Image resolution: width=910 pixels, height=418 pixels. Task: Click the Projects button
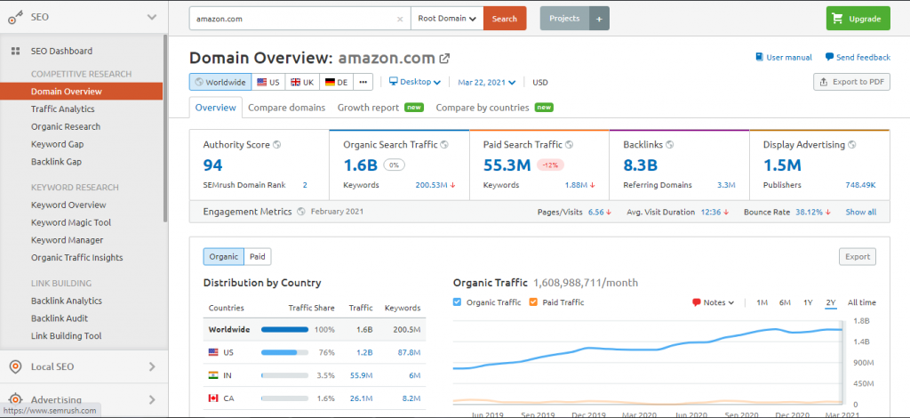coord(564,19)
